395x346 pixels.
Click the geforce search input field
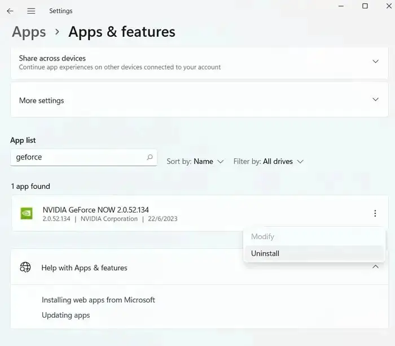click(84, 157)
